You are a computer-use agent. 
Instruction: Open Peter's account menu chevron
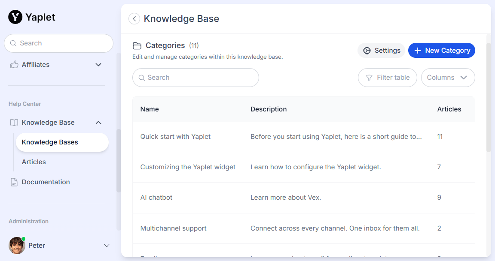pyautogui.click(x=107, y=246)
